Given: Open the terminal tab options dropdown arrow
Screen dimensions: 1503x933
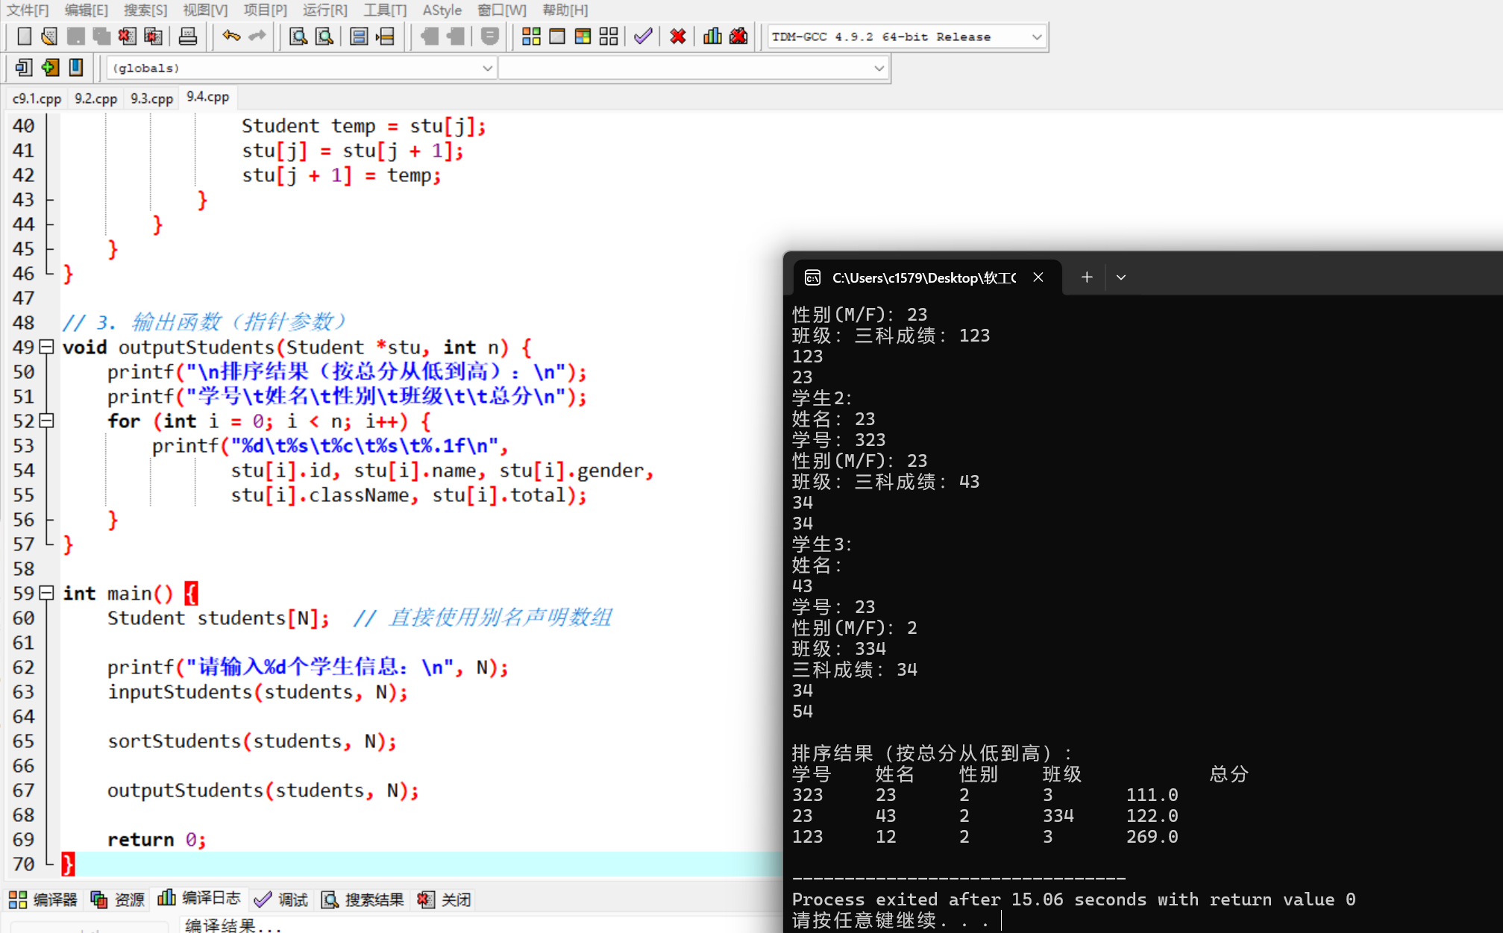Looking at the screenshot, I should 1120,277.
